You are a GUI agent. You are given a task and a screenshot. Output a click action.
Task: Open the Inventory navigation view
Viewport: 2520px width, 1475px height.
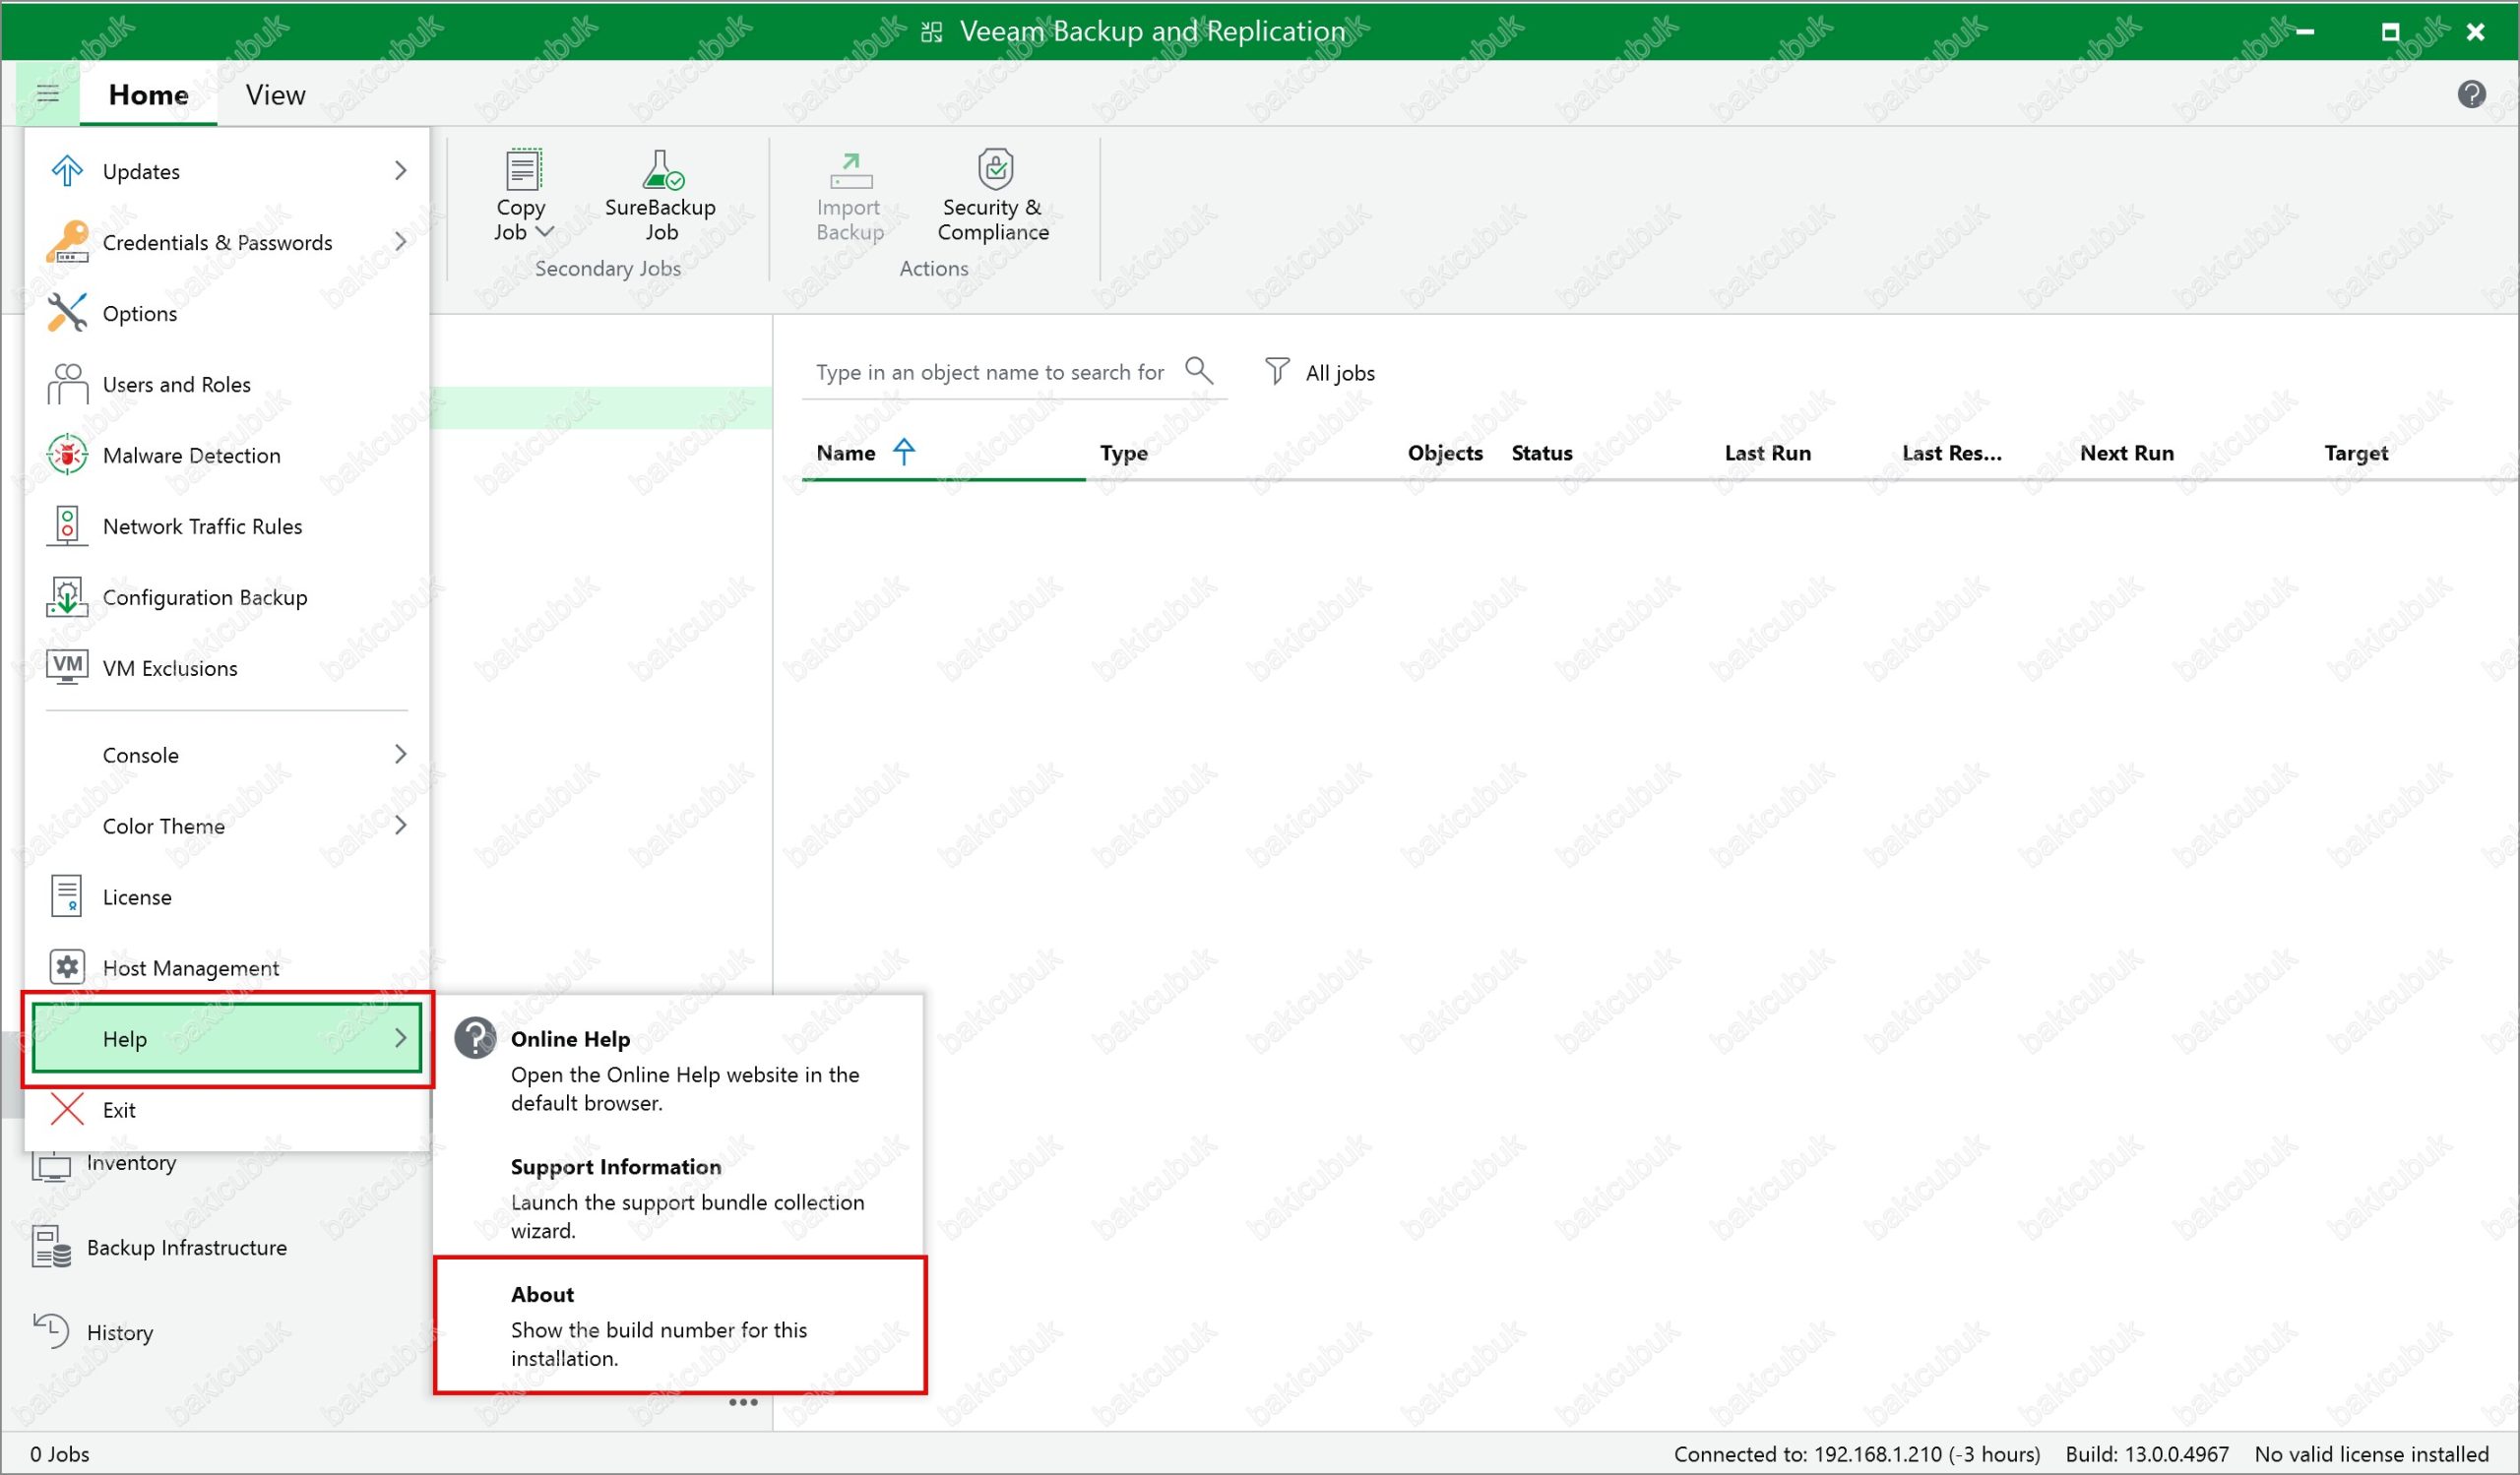click(131, 1163)
